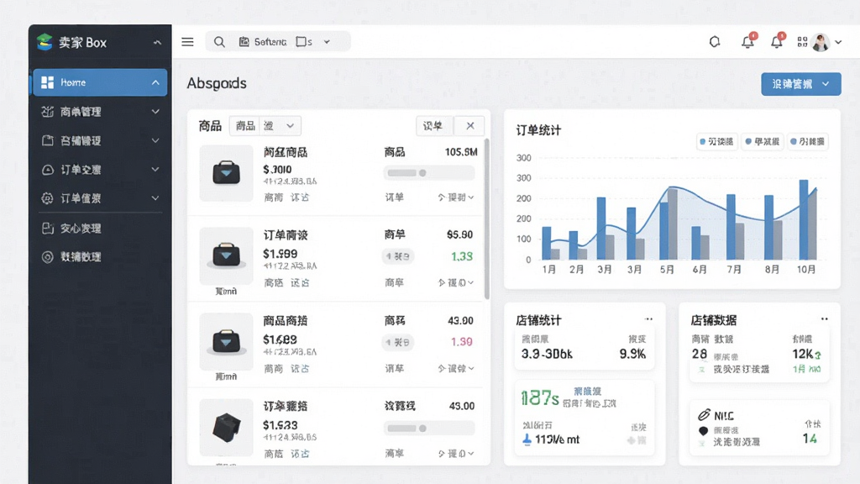This screenshot has width=860, height=484.
Task: Click the search magnifier icon
Action: pyautogui.click(x=219, y=42)
